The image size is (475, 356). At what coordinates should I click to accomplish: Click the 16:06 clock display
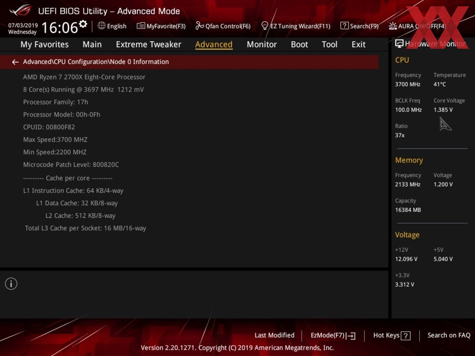click(x=59, y=28)
